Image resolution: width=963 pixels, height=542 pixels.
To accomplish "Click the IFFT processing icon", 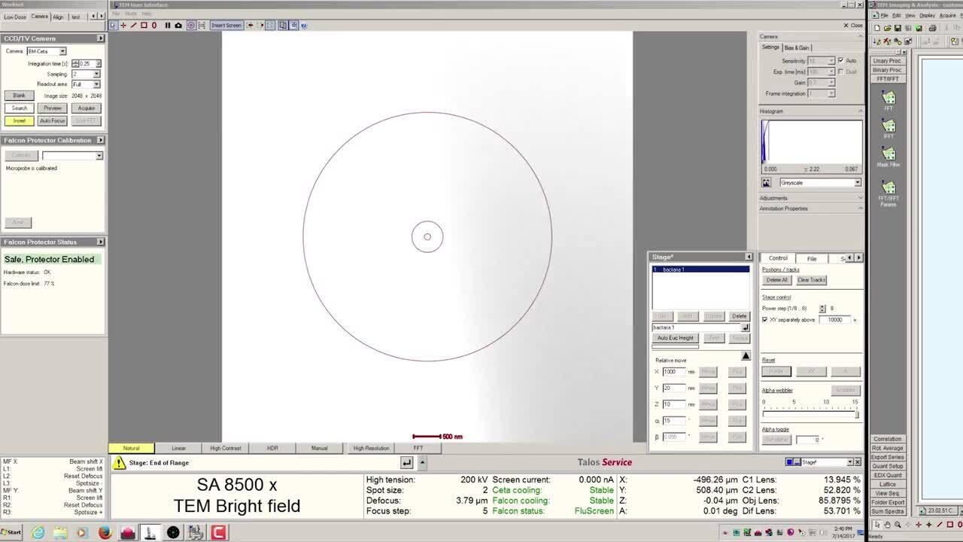I will pos(889,126).
